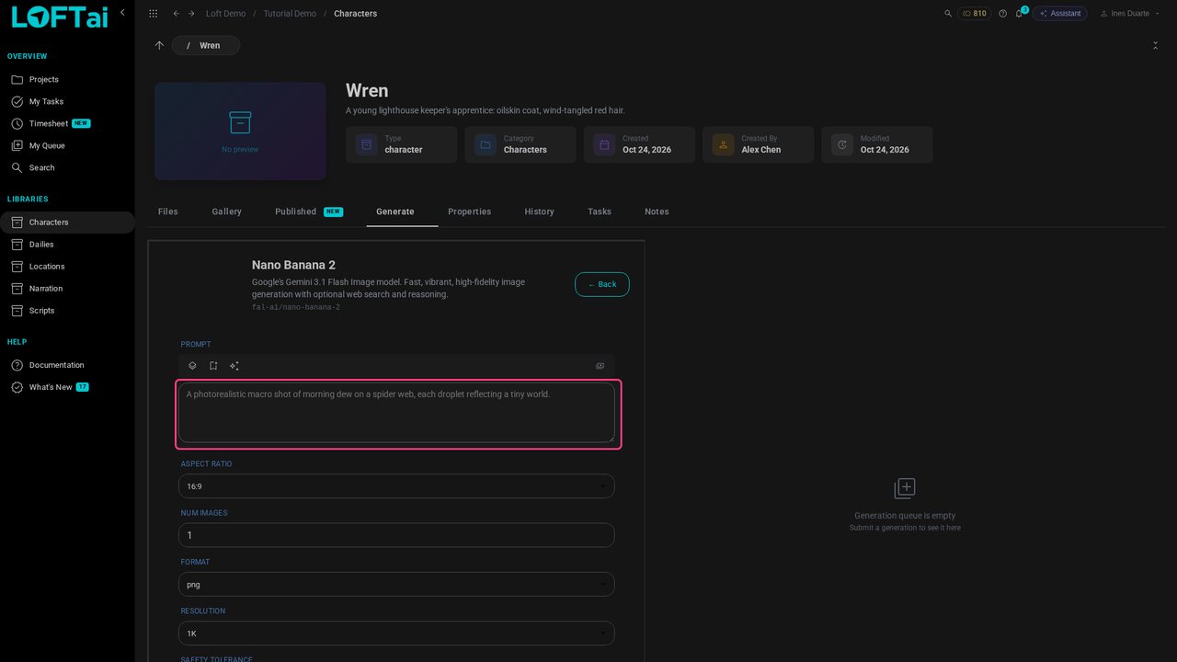The width and height of the screenshot is (1177, 662).
Task: Open What's New in the sidebar
Action: pos(67,387)
